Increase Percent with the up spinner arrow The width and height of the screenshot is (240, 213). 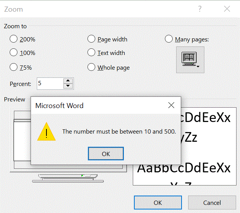tap(68, 81)
